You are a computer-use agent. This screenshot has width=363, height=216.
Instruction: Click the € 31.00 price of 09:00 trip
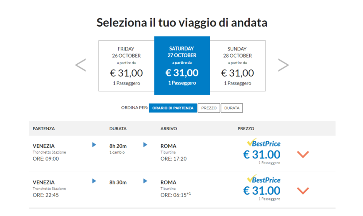tap(262, 154)
